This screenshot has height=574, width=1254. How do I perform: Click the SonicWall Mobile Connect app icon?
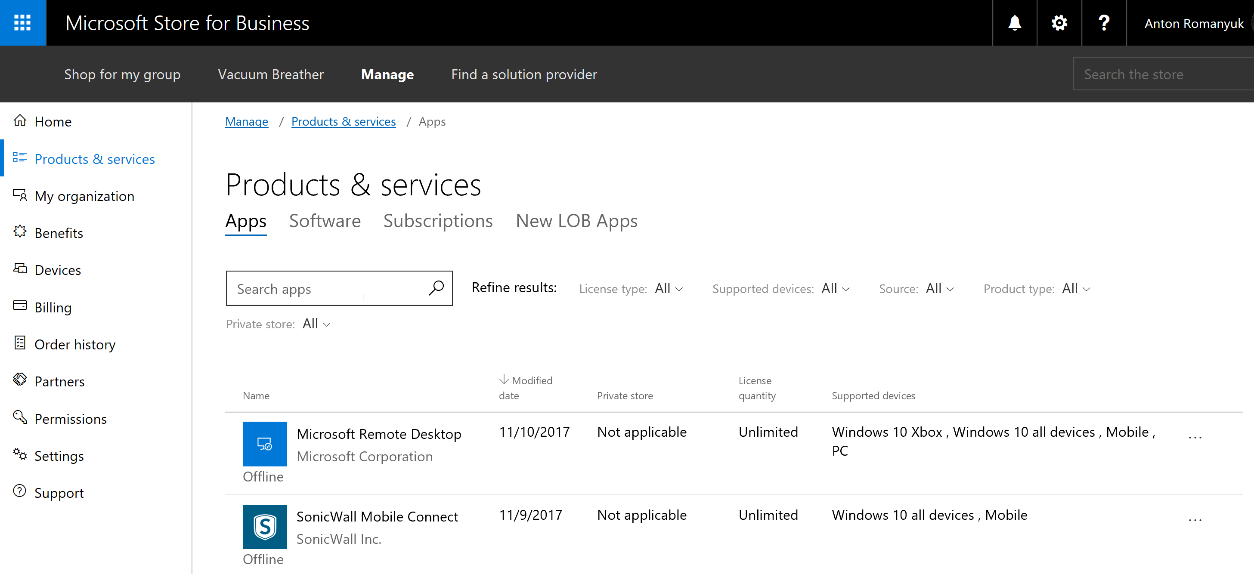click(265, 526)
